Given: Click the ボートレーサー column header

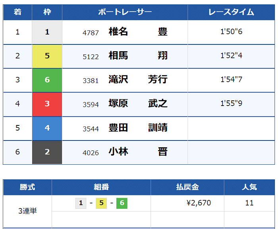Looking at the screenshot, I should click(x=125, y=12).
